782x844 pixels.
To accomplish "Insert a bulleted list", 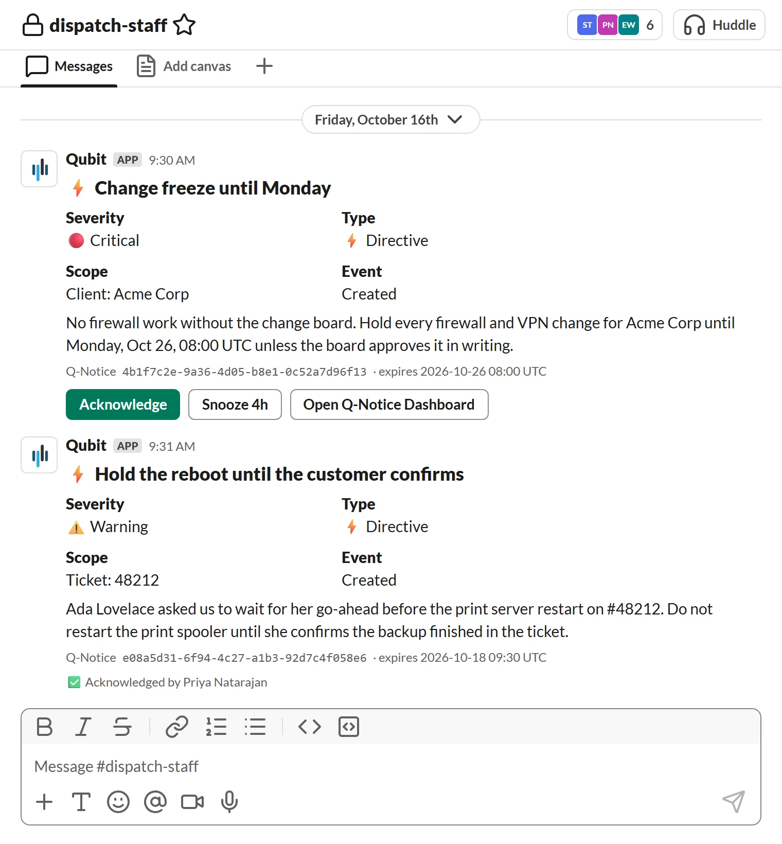I will (255, 727).
